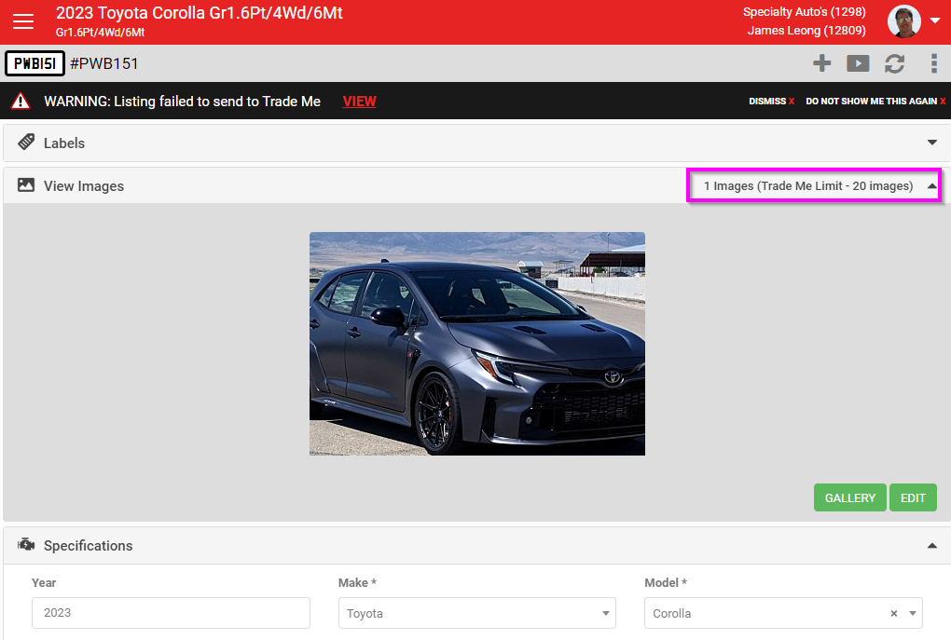Click the View Images picture icon
This screenshot has width=951, height=640.
[26, 184]
